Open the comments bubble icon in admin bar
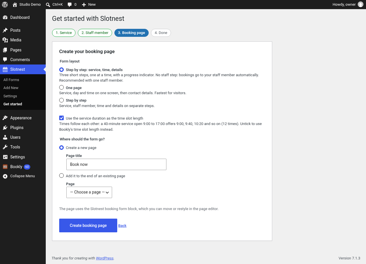 (x=70, y=5)
